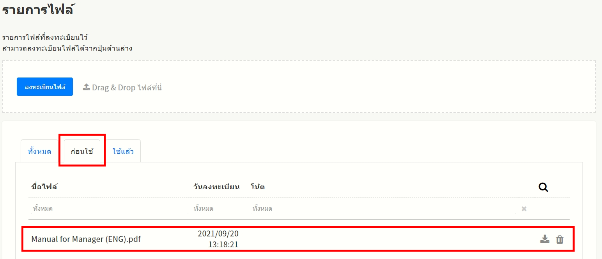Click the upload icon beside Drag & Drop
The height and width of the screenshot is (259, 602).
87,87
